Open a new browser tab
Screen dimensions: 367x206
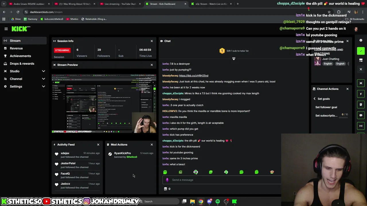(238, 4)
